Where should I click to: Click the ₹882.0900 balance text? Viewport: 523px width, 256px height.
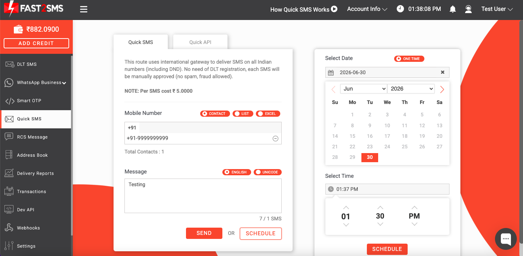tap(43, 29)
